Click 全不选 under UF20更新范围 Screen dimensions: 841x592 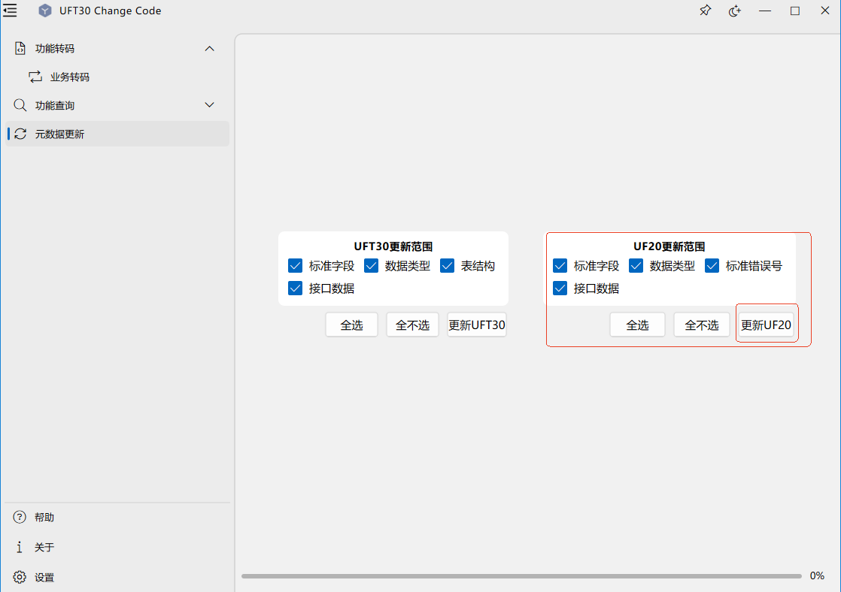[702, 325]
